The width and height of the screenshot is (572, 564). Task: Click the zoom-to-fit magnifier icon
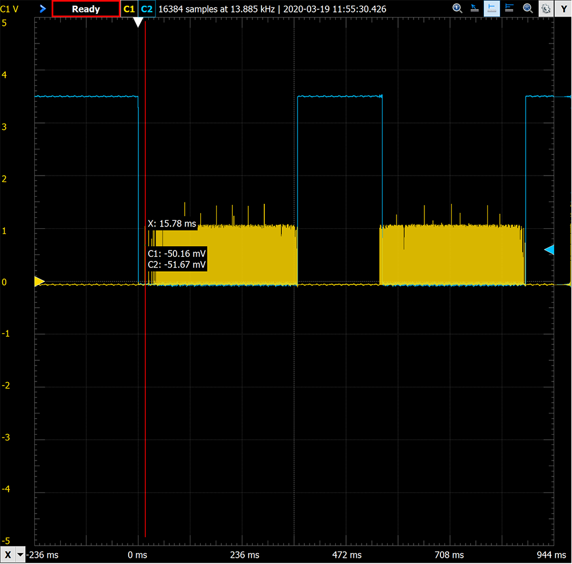[x=527, y=9]
